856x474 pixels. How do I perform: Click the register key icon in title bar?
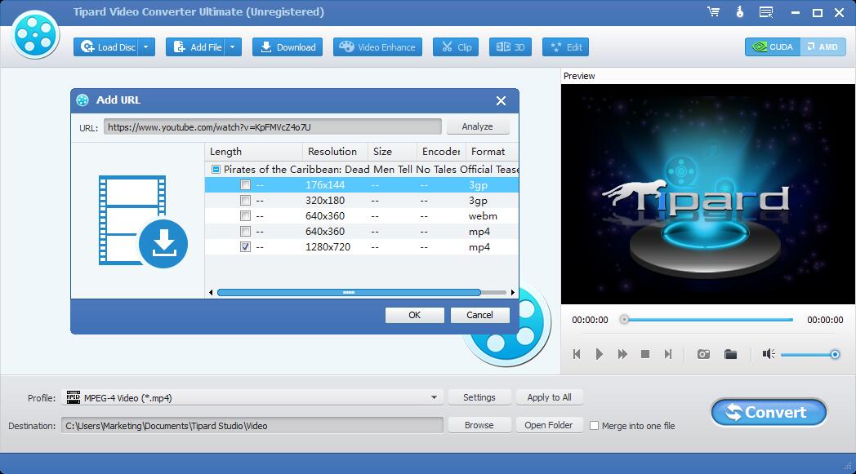740,12
